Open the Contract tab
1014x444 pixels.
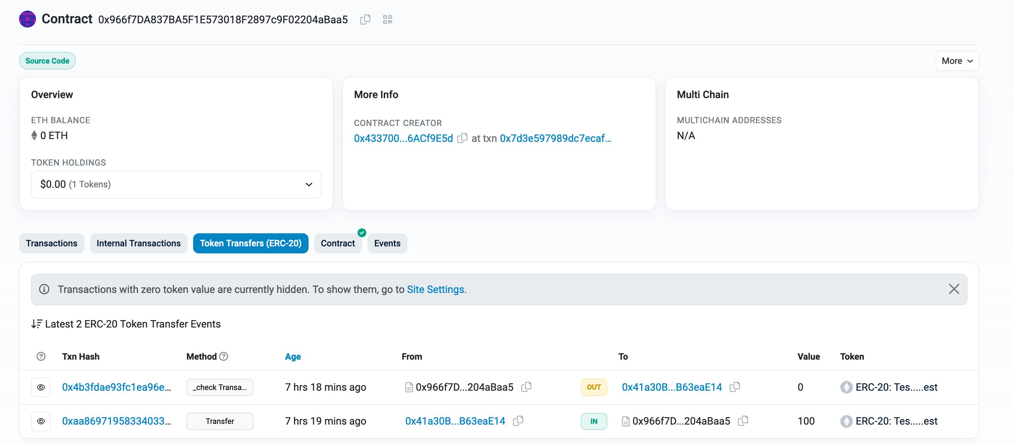coord(338,243)
